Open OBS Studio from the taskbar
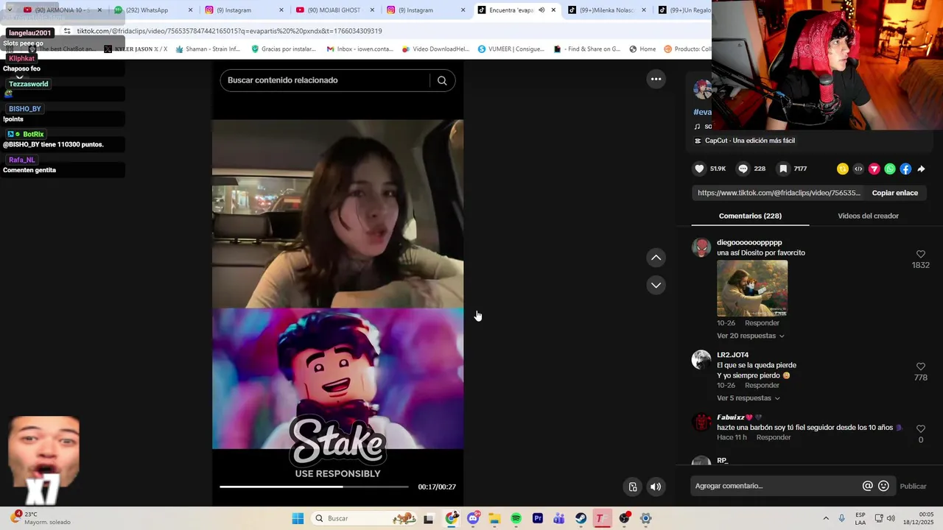 [624, 518]
